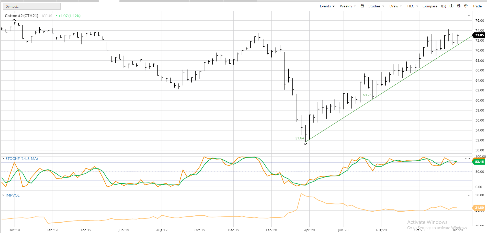Open the f(x) functions panel

click(x=443, y=6)
